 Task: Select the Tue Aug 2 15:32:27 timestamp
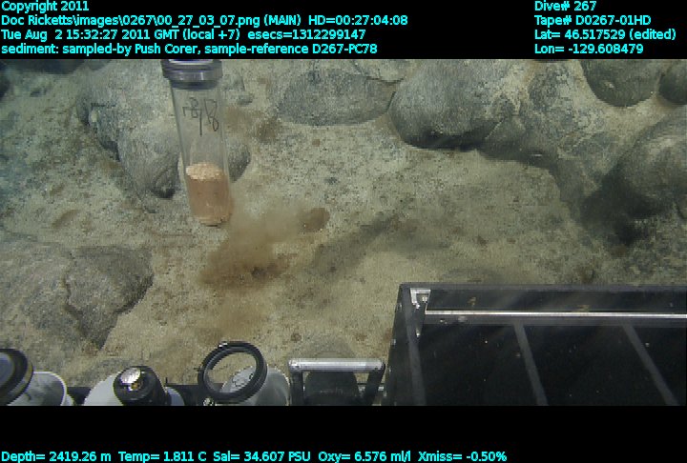click(79, 34)
